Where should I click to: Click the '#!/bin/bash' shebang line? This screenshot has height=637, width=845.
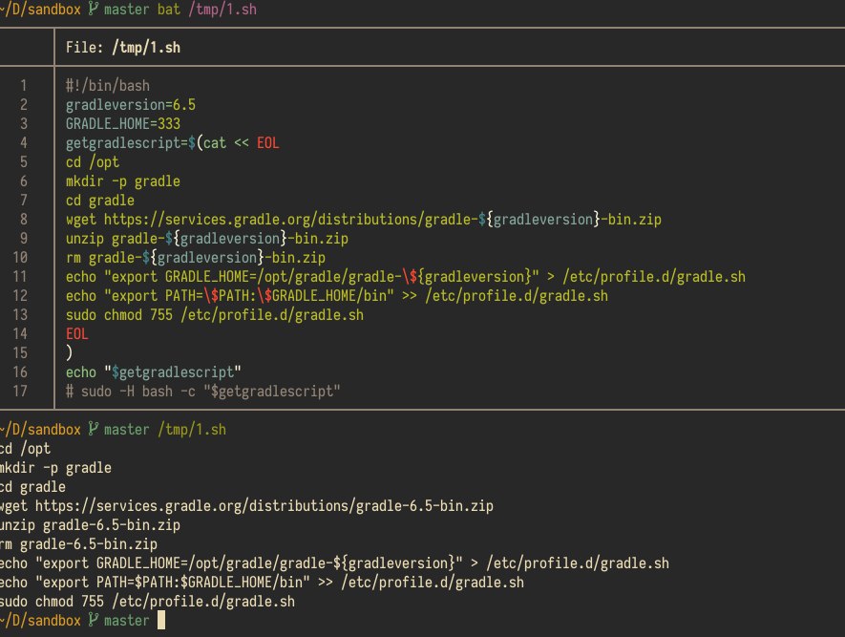108,85
